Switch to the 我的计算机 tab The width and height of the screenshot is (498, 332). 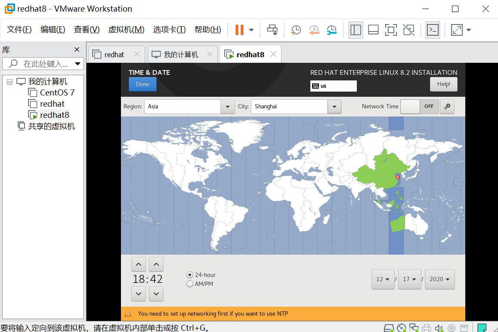point(181,55)
